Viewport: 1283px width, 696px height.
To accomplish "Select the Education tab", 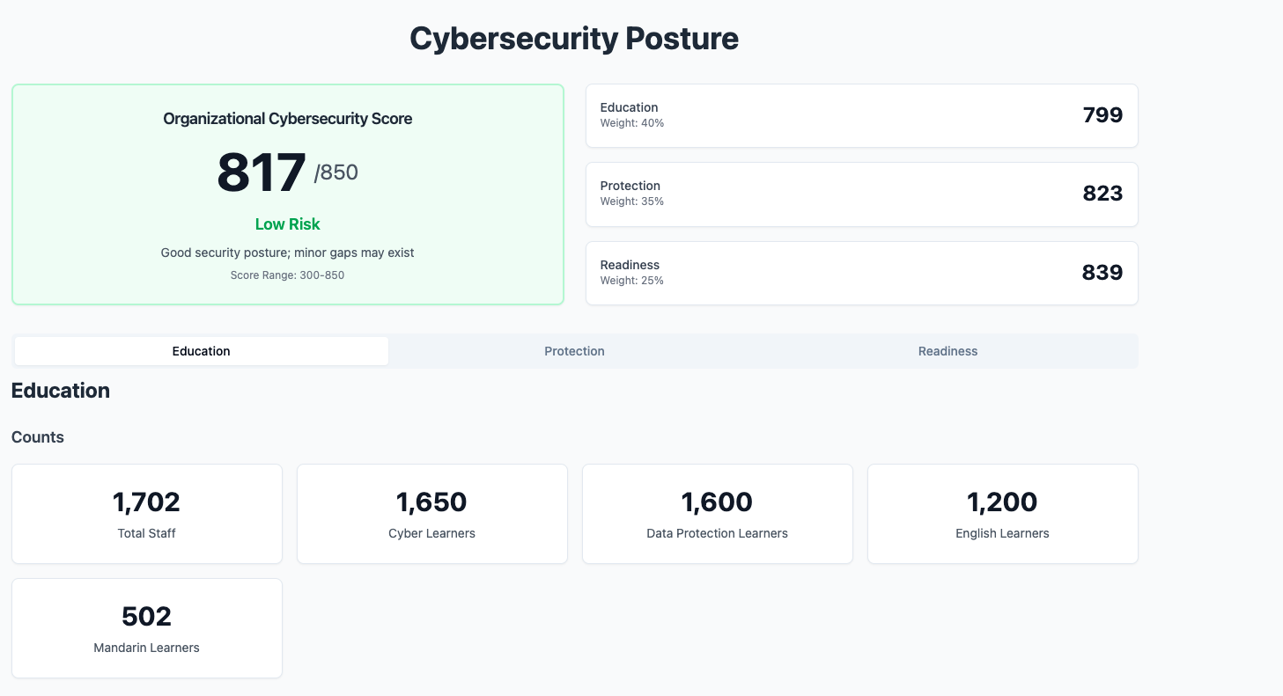I will pos(201,351).
